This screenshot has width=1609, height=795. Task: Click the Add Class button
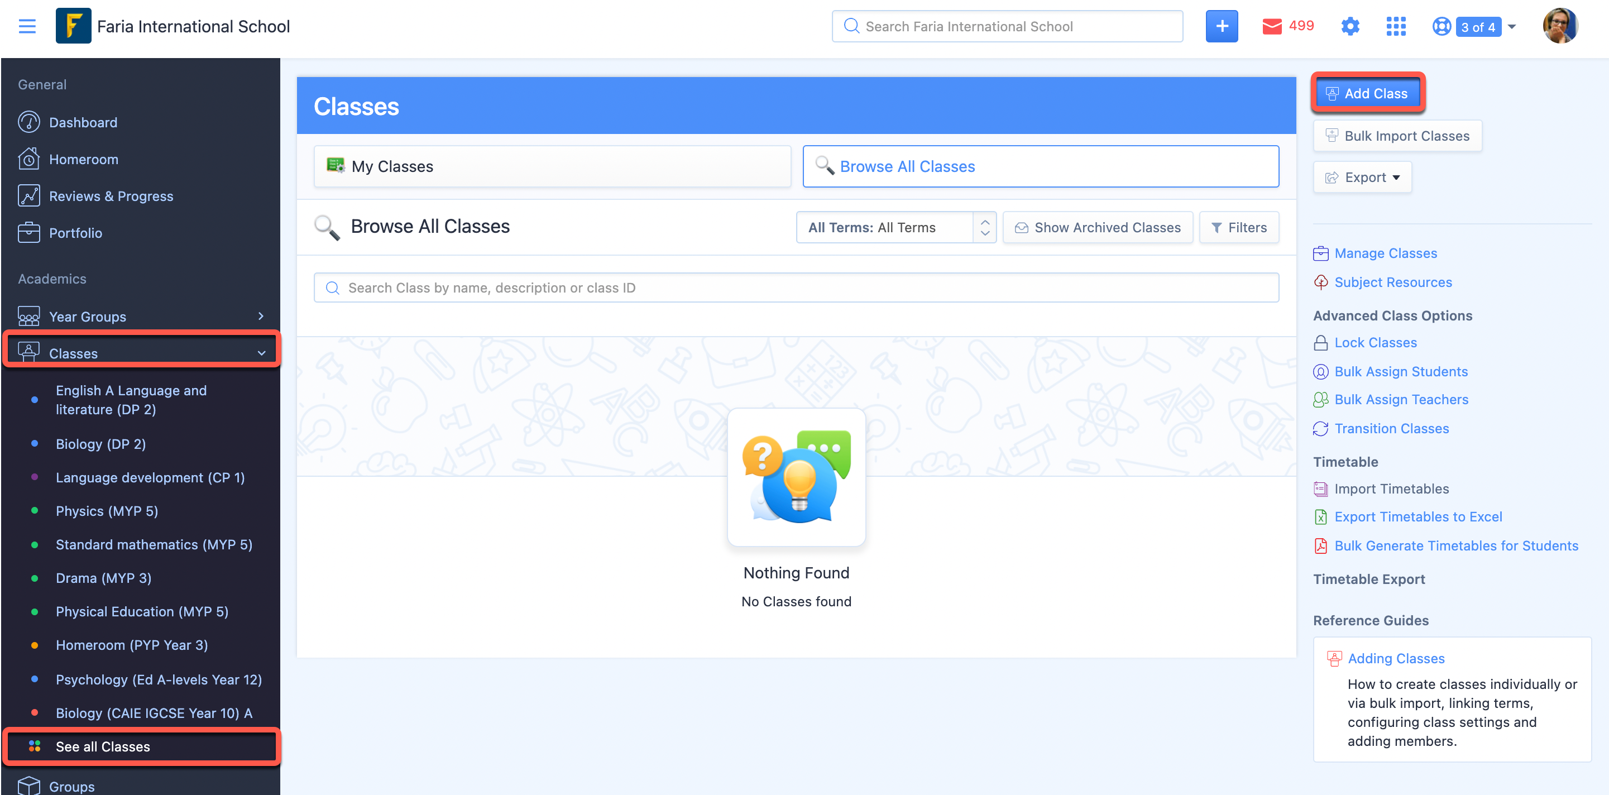click(x=1367, y=93)
